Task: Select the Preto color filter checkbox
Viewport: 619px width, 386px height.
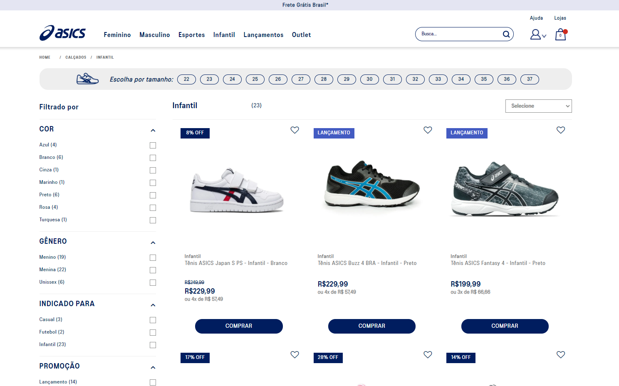Action: pos(153,195)
